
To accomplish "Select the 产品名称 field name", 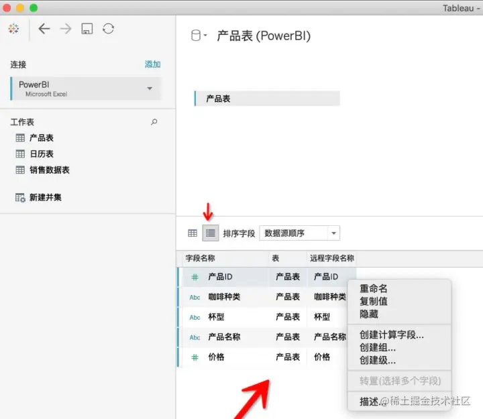I will click(x=224, y=337).
